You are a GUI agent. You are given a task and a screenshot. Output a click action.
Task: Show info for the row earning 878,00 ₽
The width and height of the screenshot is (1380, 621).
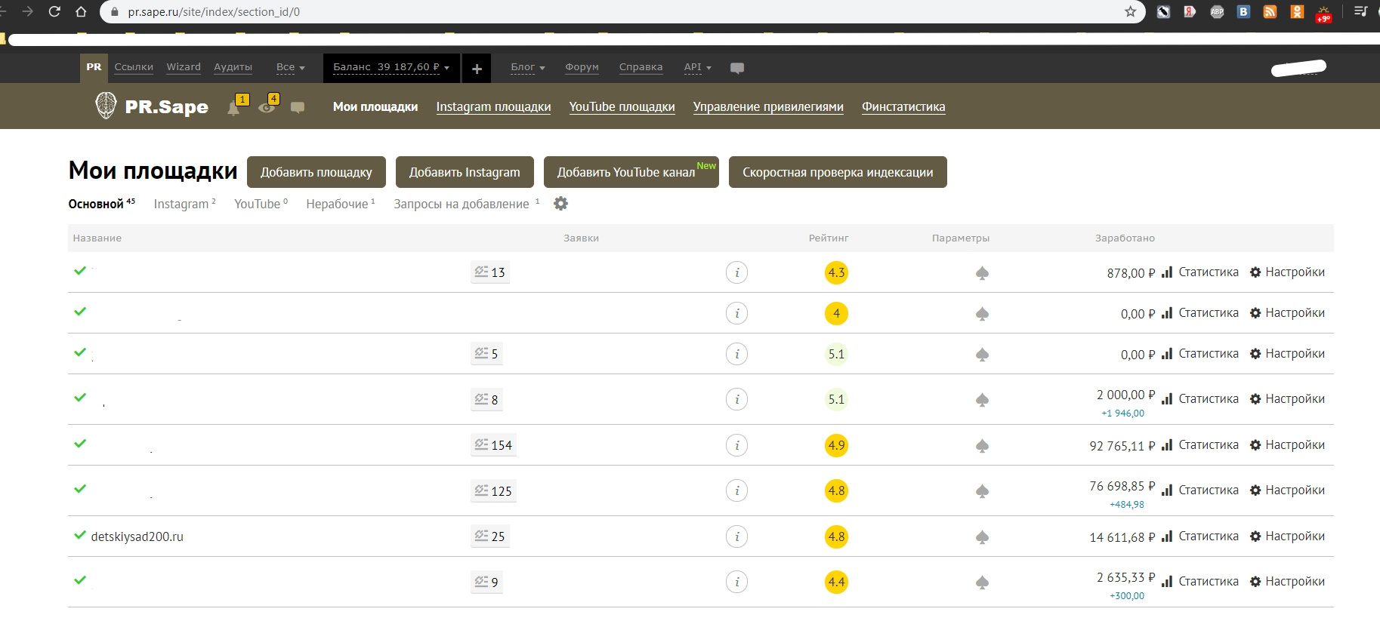736,272
